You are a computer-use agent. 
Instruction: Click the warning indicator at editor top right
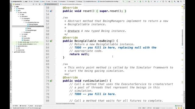[182, 6]
